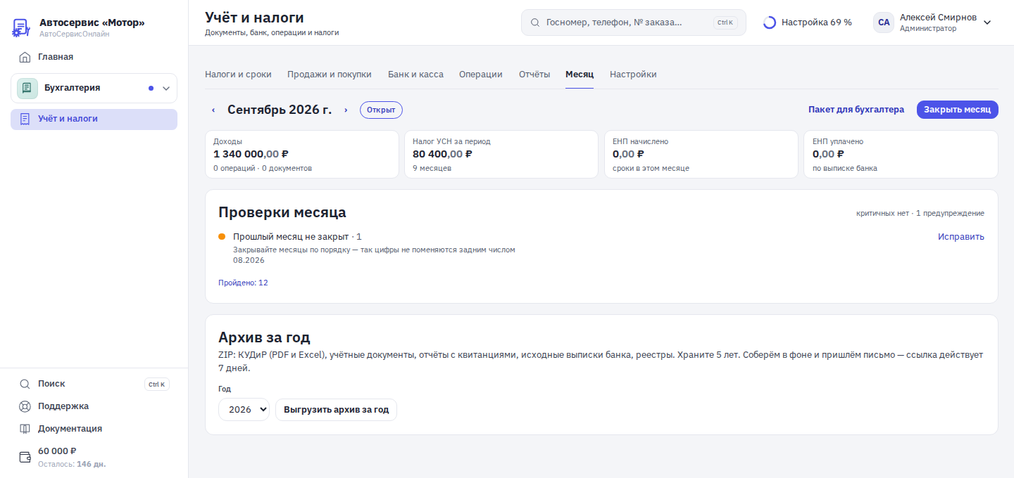Click the Документация book icon
This screenshot has height=478, width=1014.
click(x=25, y=429)
